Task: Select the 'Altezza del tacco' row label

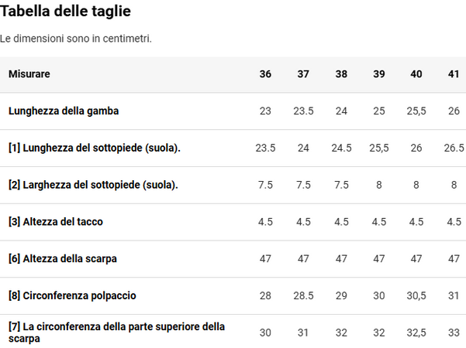Action: click(x=56, y=222)
